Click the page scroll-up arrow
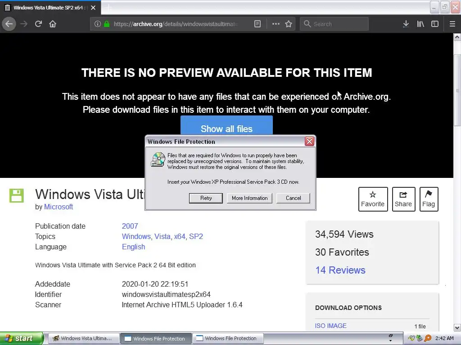Screen dimensions: 461x345 click(457, 37)
